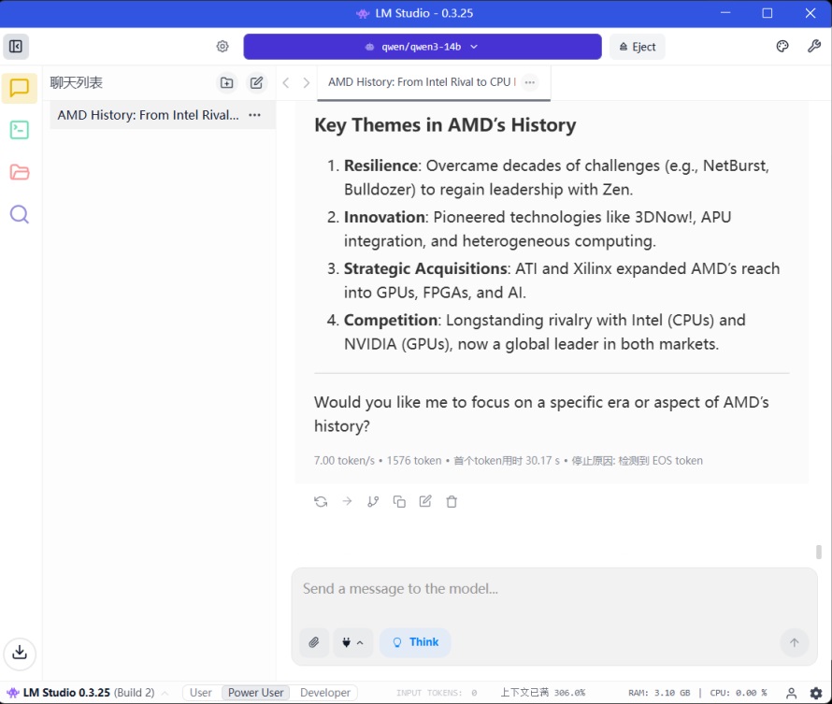Attach a file with paperclip icon
The width and height of the screenshot is (832, 704).
(x=314, y=642)
